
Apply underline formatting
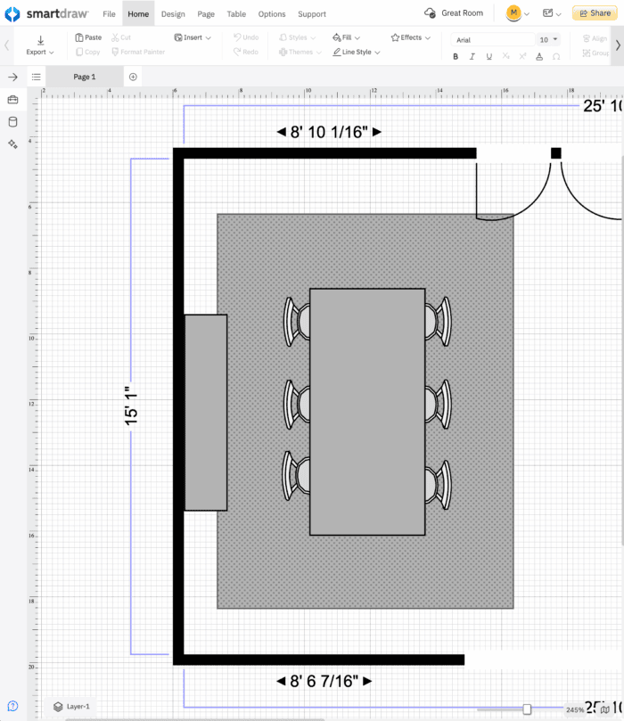point(489,56)
